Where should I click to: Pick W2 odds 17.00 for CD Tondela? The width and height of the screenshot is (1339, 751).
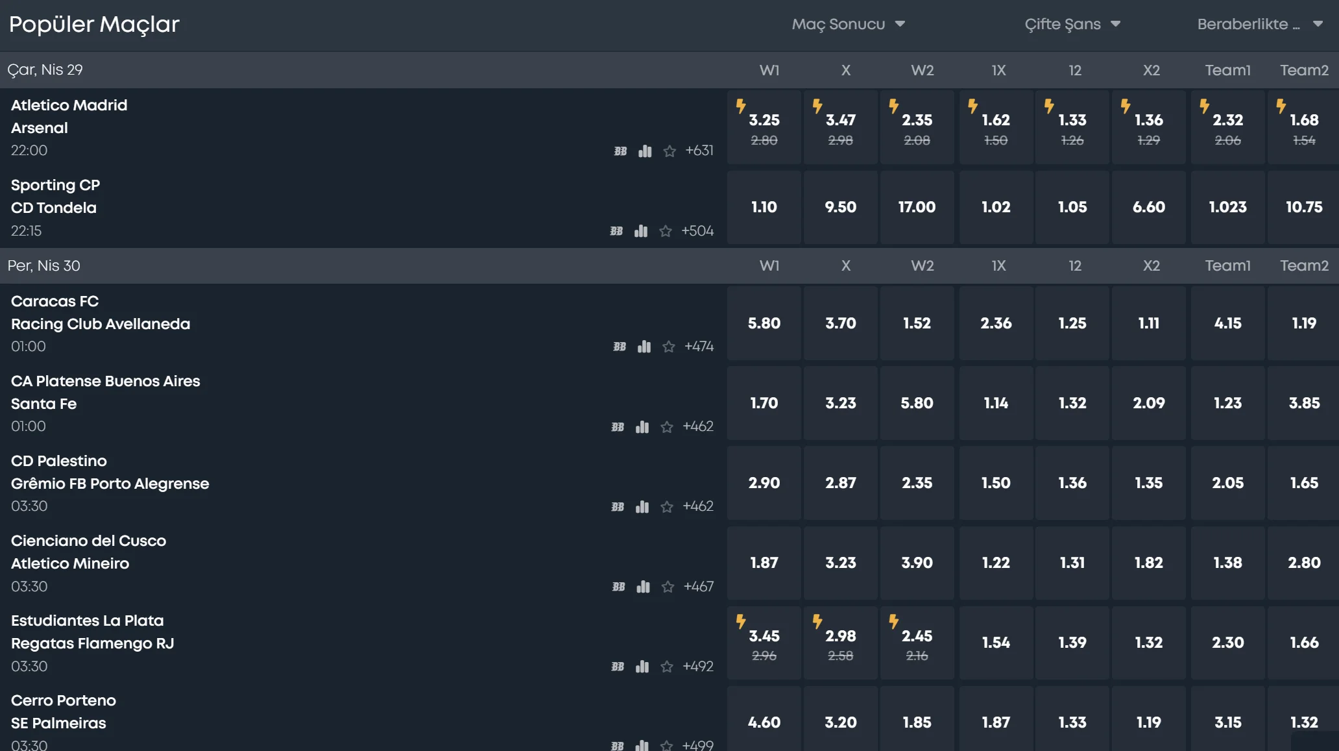click(x=917, y=208)
